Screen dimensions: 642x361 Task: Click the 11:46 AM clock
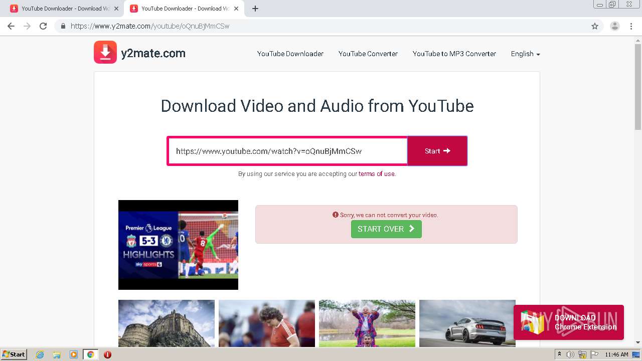[616, 354]
